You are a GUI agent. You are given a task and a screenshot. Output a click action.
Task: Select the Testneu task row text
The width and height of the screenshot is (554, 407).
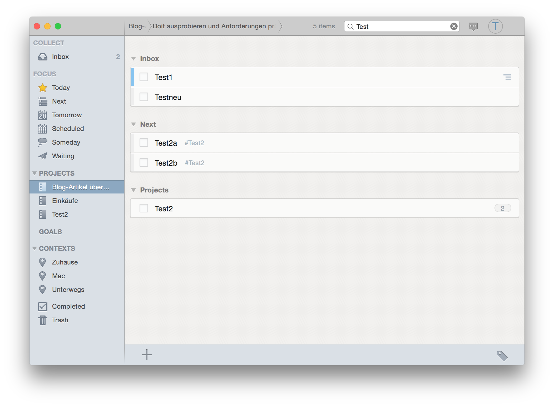point(168,97)
